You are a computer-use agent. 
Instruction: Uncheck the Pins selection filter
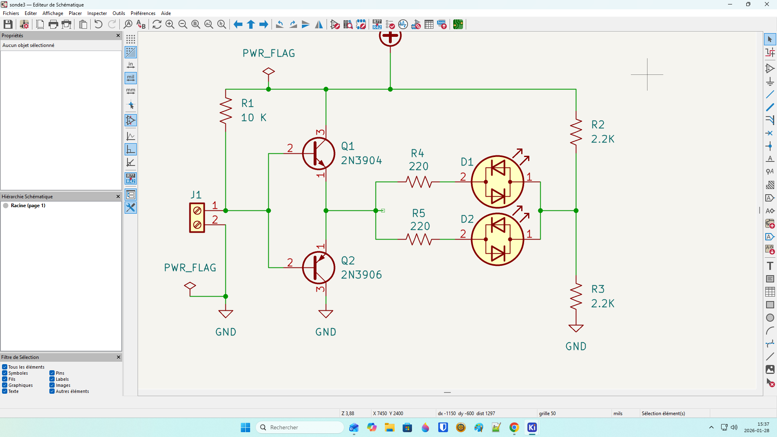point(52,373)
